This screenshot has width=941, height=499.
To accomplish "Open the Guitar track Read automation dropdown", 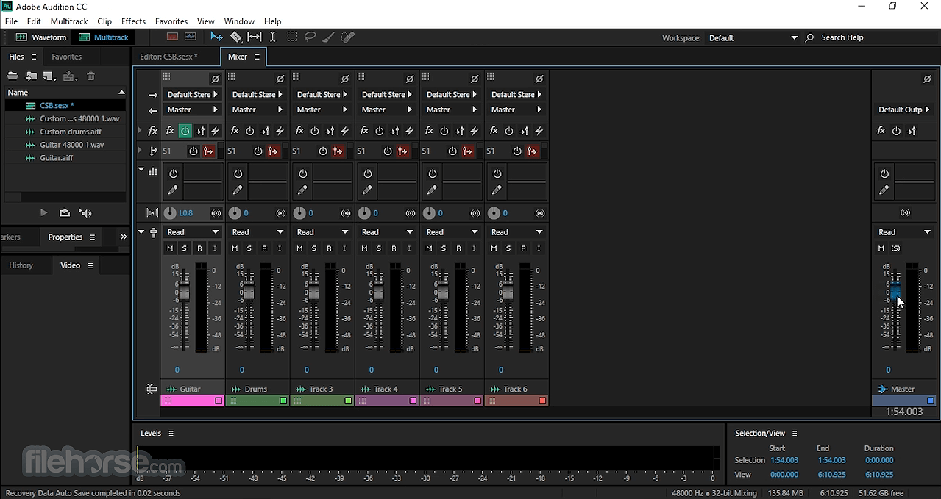I will (193, 232).
